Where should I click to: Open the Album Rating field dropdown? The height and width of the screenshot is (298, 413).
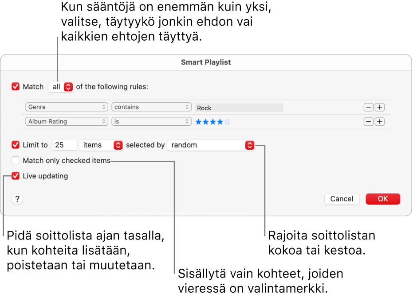point(67,121)
